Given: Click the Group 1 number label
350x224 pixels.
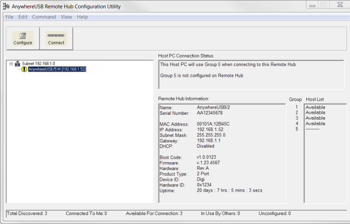Looking at the screenshot, I should 297,107.
